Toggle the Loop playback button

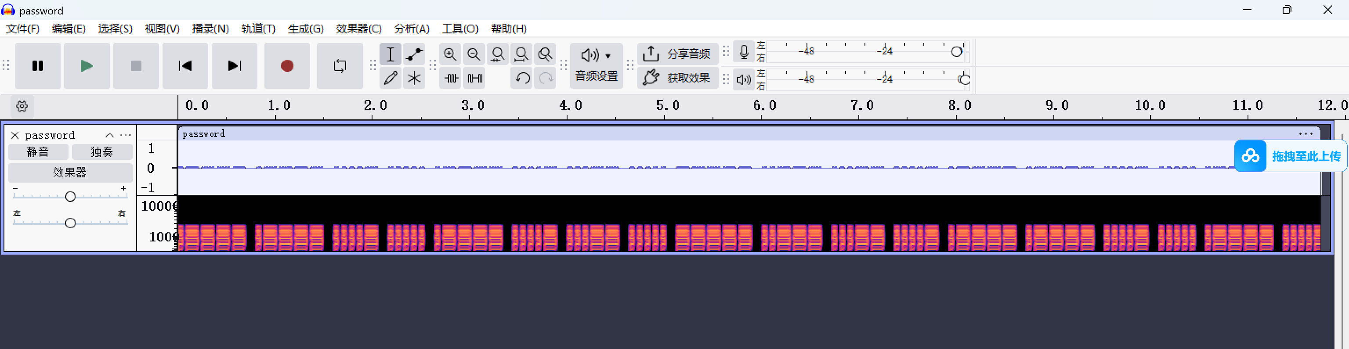coord(340,66)
